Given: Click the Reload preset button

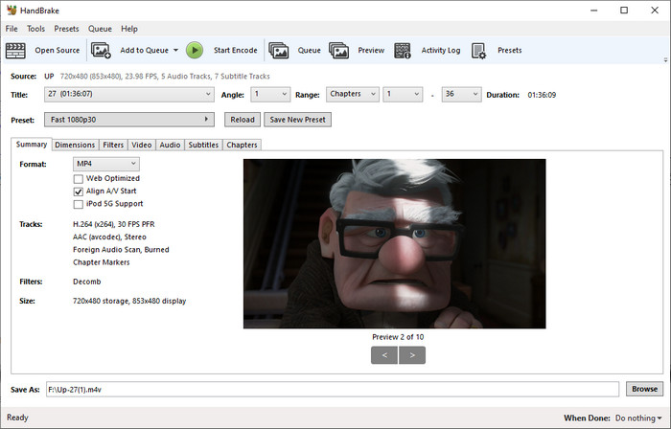Looking at the screenshot, I should [x=243, y=120].
